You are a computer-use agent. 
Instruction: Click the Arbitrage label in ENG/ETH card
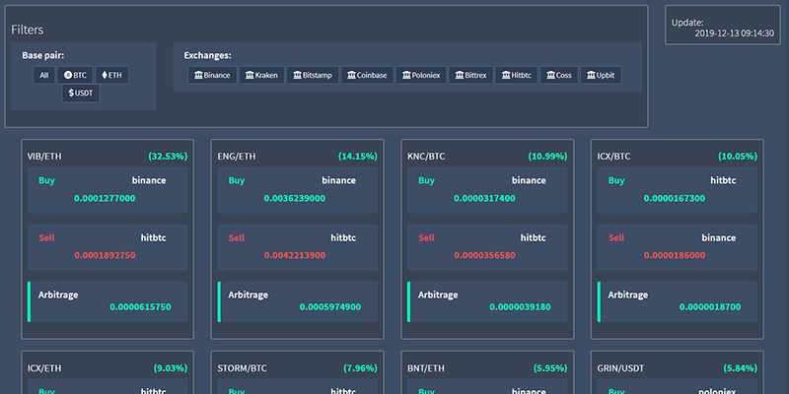point(249,295)
